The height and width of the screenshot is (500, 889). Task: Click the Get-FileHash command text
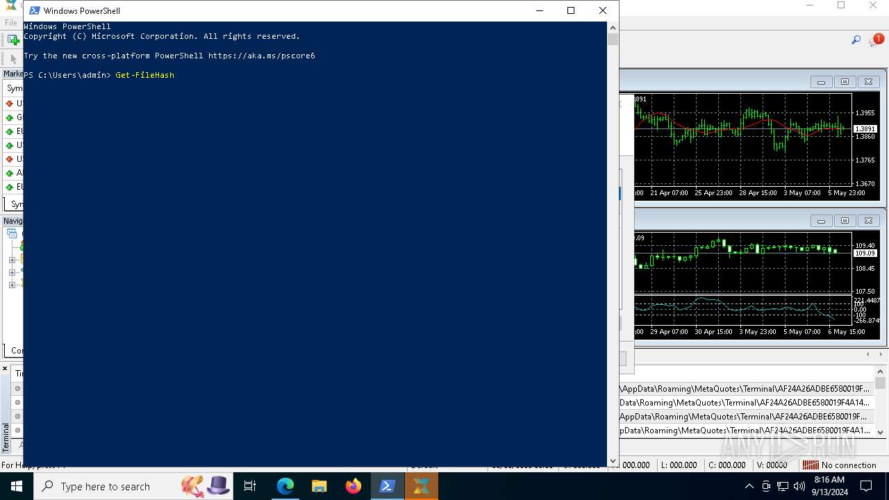click(144, 75)
